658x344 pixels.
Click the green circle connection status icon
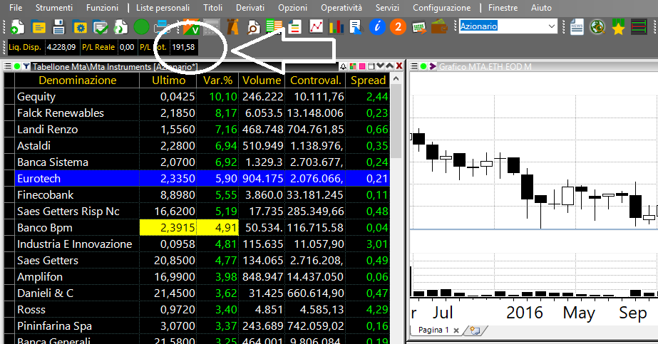tap(141, 27)
